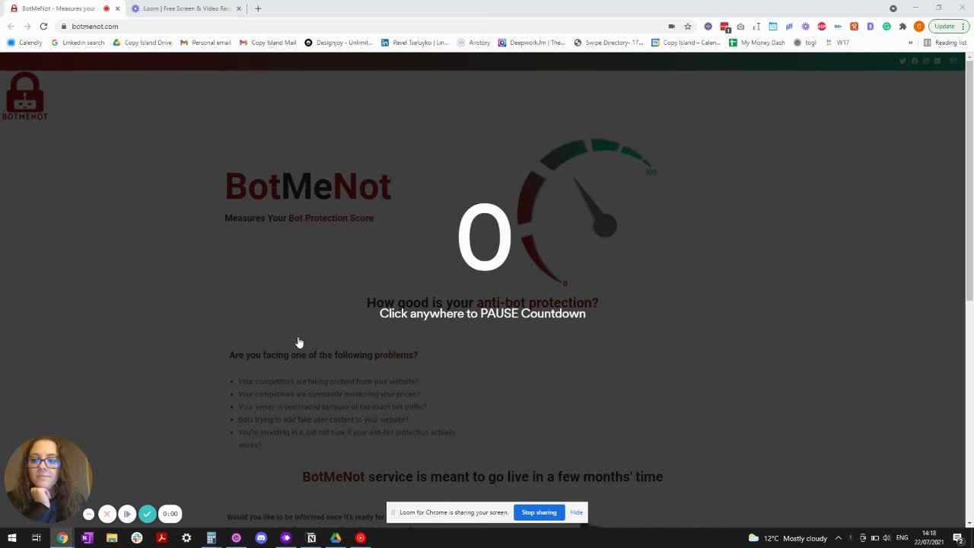974x548 pixels.
Task: Expand the hidden bookmarks chevron
Action: coord(910,43)
